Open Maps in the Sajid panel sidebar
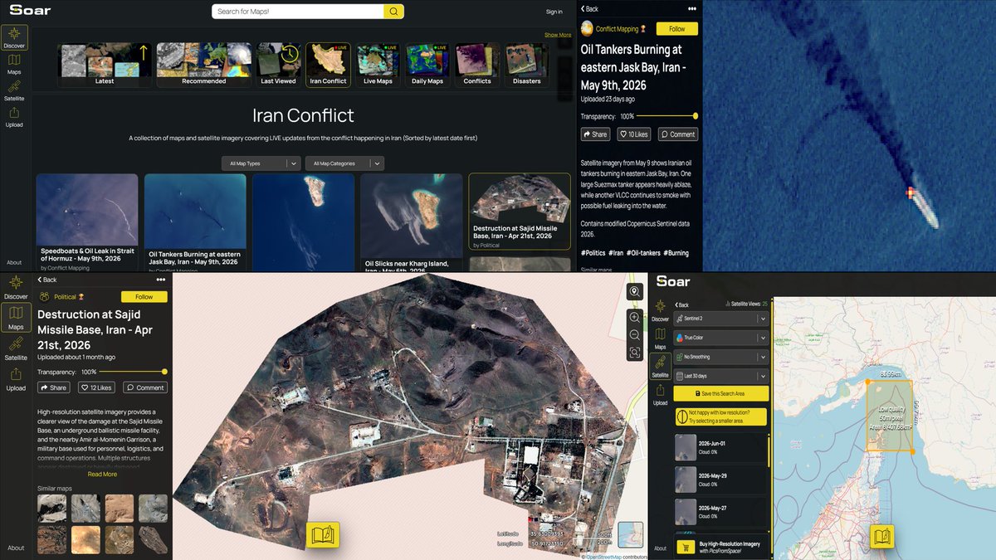This screenshot has width=996, height=560. (16, 318)
